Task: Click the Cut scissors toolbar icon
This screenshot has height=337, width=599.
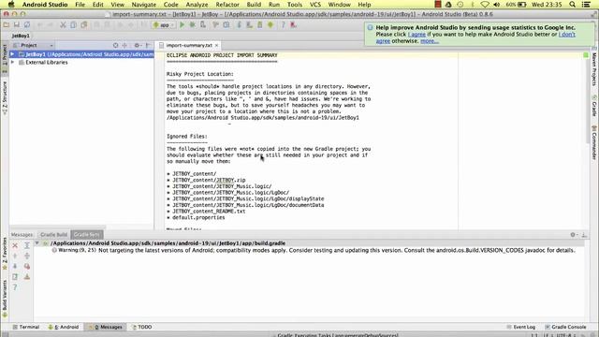Action: [x=63, y=25]
